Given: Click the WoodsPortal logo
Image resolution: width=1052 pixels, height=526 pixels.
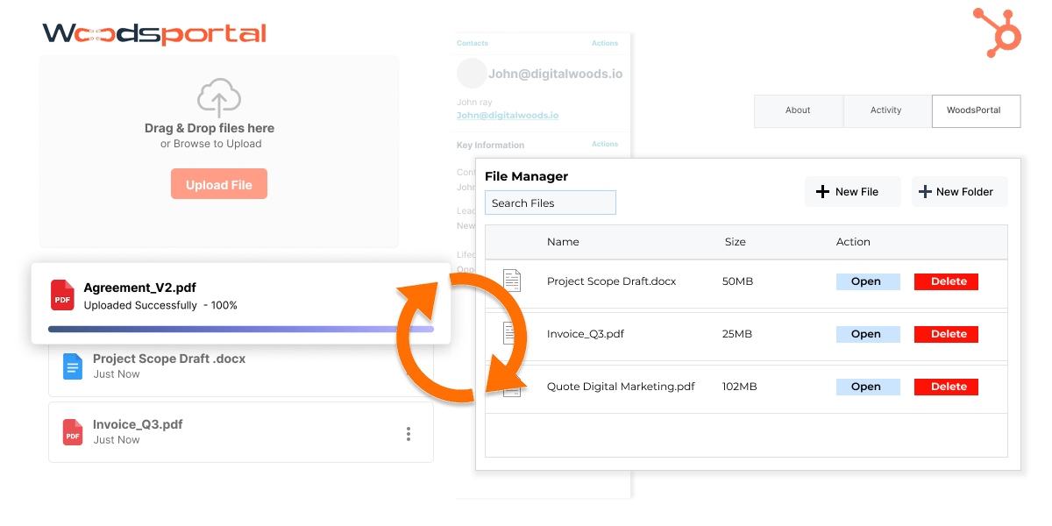Looking at the screenshot, I should pos(154,34).
